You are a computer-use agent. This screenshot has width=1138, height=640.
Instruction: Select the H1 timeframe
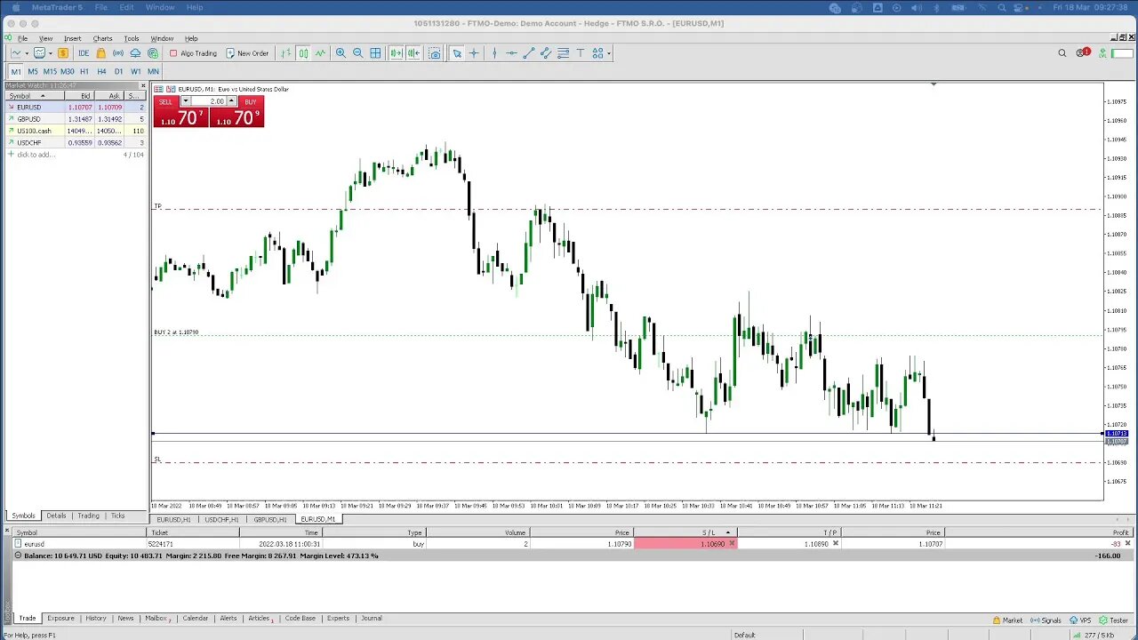click(x=84, y=71)
